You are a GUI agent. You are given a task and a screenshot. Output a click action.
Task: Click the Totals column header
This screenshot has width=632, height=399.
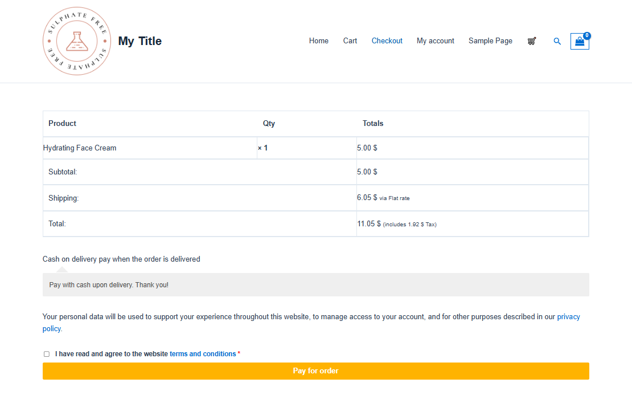(x=373, y=124)
